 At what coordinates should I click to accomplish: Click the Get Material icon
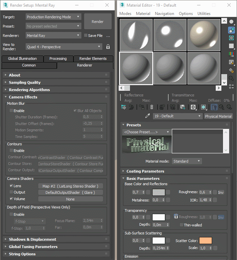tap(124, 107)
